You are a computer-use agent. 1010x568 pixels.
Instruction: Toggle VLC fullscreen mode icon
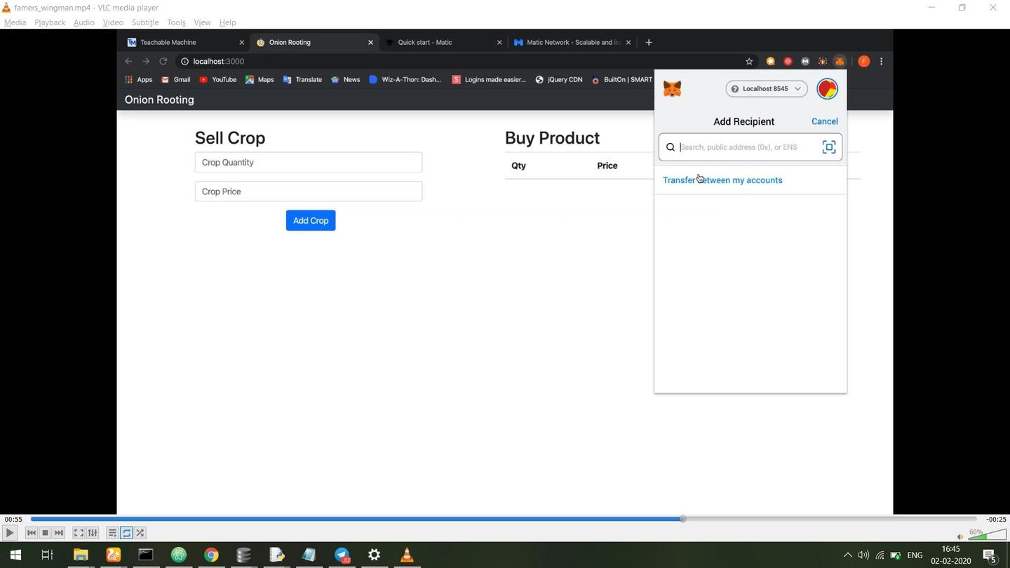[79, 533]
